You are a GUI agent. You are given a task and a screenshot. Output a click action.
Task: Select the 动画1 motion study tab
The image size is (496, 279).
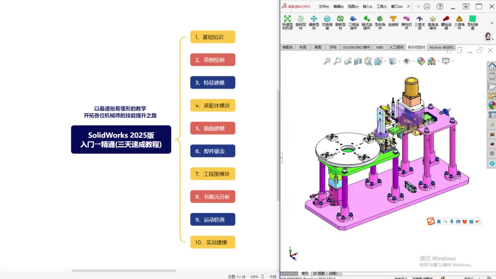coord(333,274)
